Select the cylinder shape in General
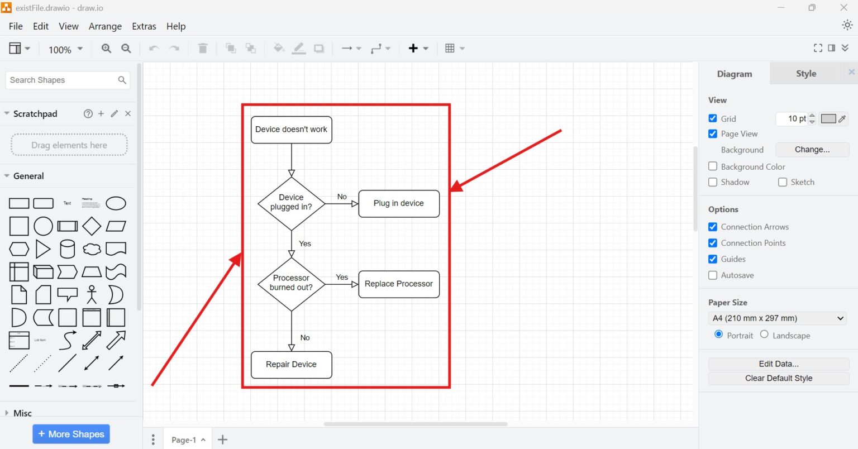The width and height of the screenshot is (858, 449). point(67,249)
